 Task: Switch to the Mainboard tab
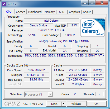[35, 12]
